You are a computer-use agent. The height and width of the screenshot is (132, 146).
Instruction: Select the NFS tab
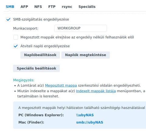click(38, 7)
